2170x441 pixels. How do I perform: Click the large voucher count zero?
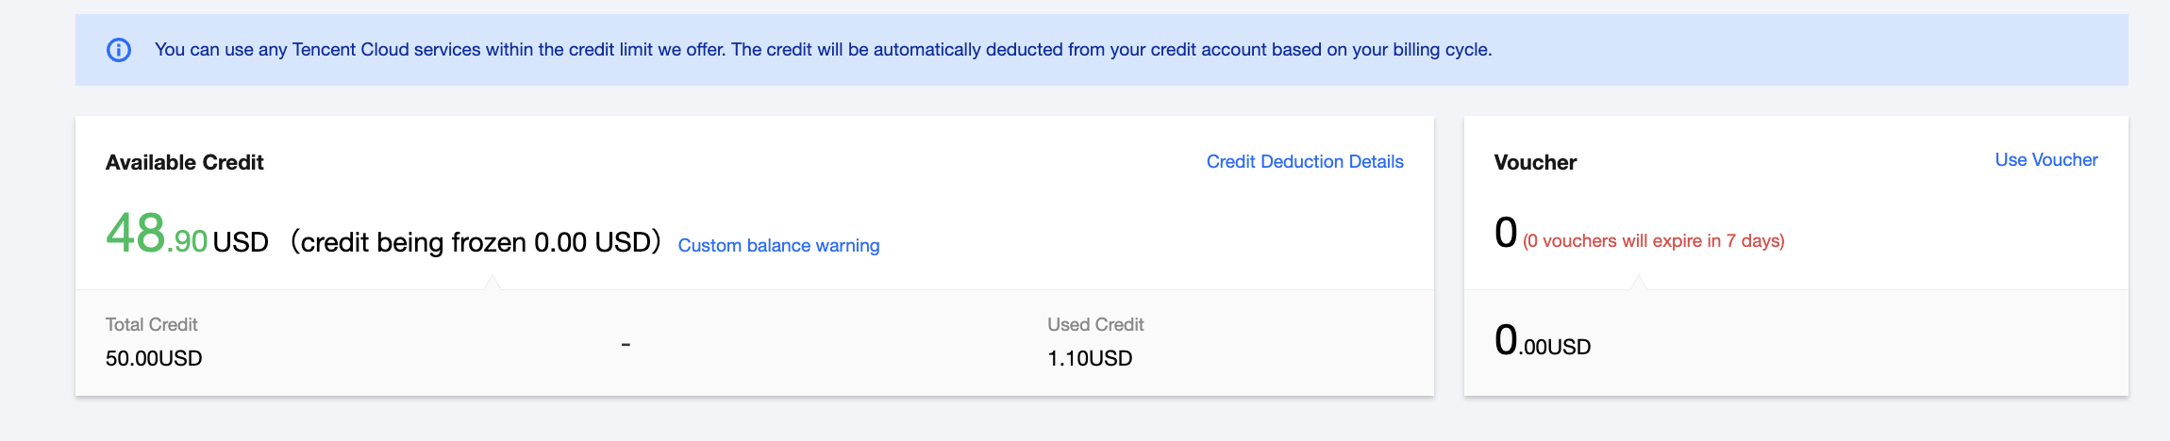click(1506, 233)
